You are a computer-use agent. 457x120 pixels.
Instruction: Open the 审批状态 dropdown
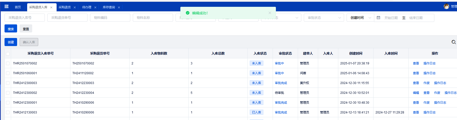click(324, 18)
